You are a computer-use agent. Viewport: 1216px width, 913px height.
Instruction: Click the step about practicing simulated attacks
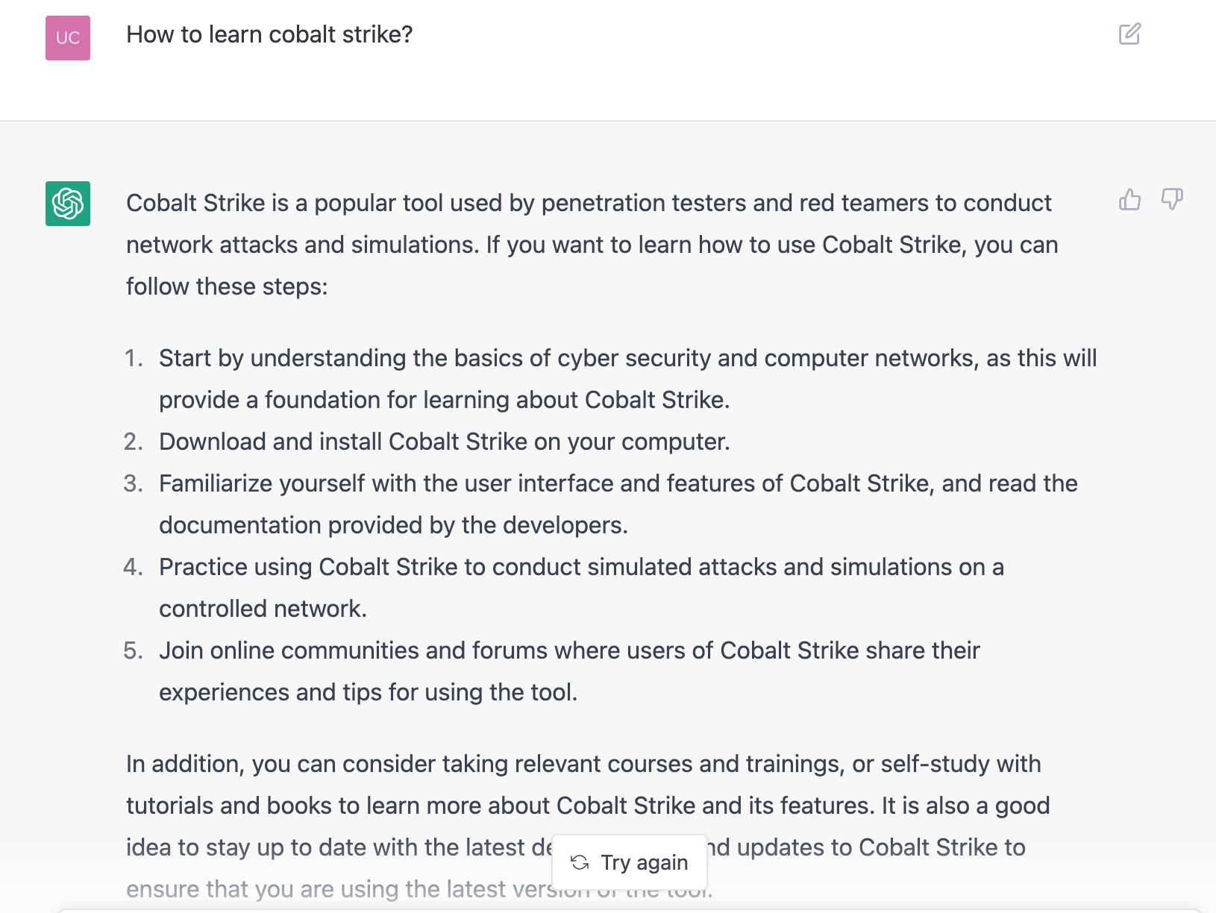click(580, 588)
